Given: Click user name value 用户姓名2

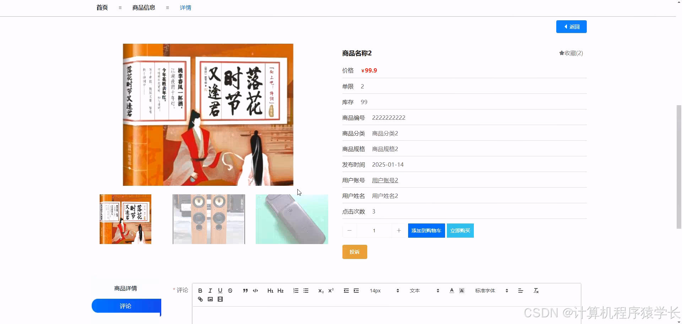Looking at the screenshot, I should [x=385, y=196].
